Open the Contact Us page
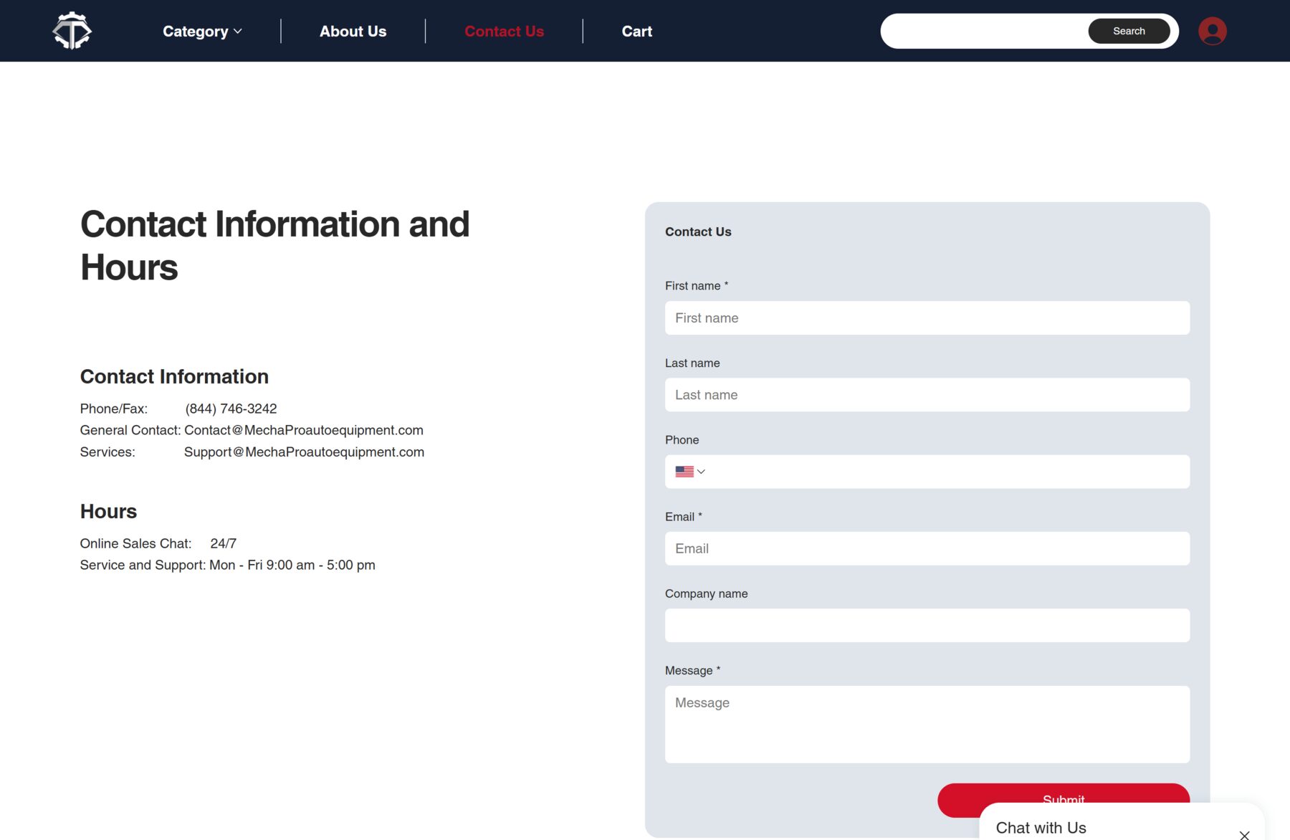This screenshot has height=840, width=1290. tap(504, 31)
